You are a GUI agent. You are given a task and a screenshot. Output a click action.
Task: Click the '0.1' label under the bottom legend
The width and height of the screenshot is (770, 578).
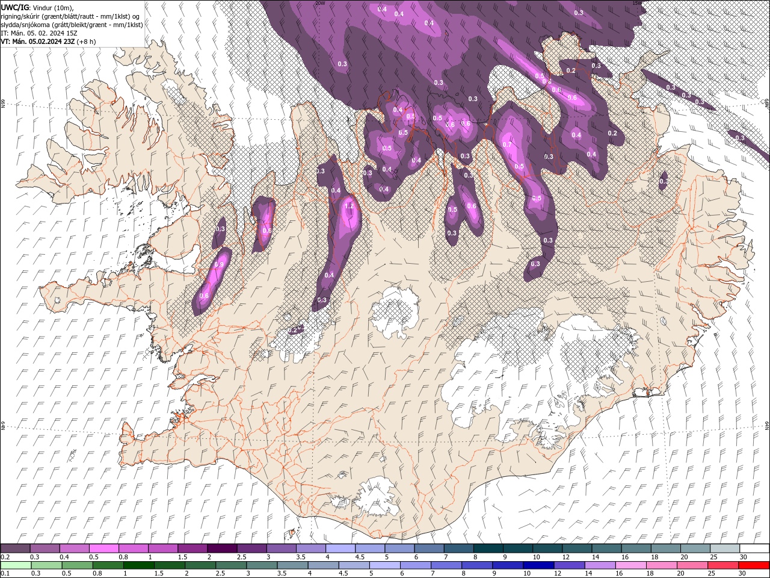tap(5, 574)
